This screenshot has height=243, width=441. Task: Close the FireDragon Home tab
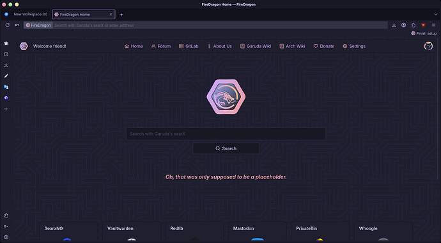point(111,14)
